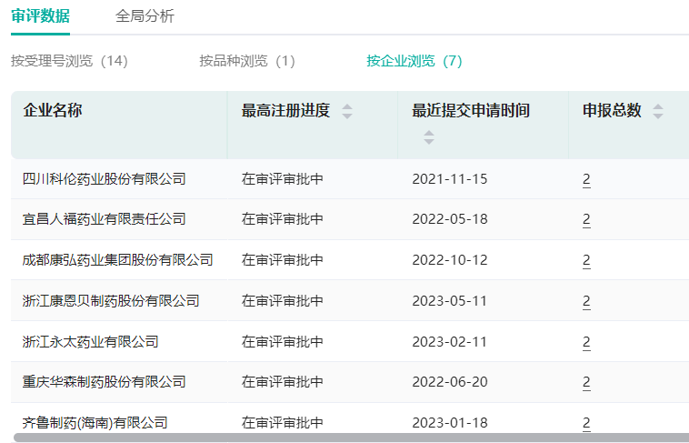The width and height of the screenshot is (689, 443).
Task: Select 按受理号浏览 (14) view
Action: tap(69, 61)
